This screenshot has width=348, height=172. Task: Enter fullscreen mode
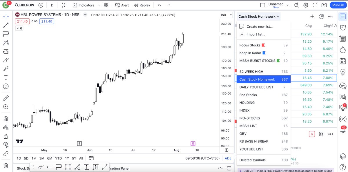(315, 5)
